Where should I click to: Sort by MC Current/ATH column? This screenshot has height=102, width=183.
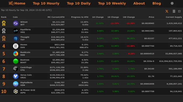(56, 17)
